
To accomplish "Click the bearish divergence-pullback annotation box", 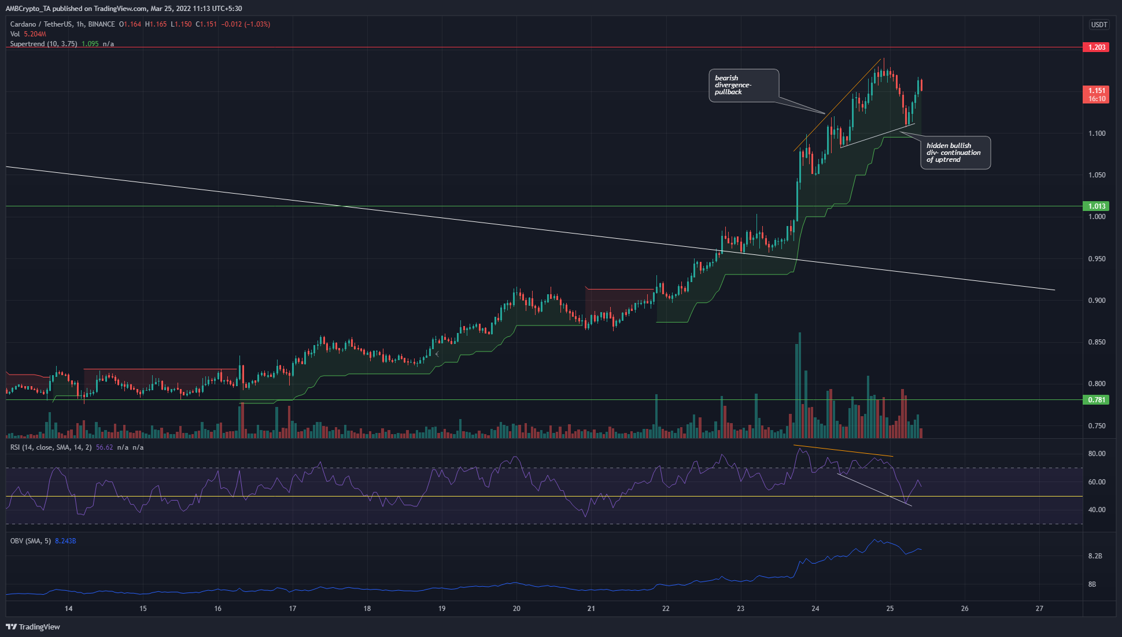I will point(744,85).
